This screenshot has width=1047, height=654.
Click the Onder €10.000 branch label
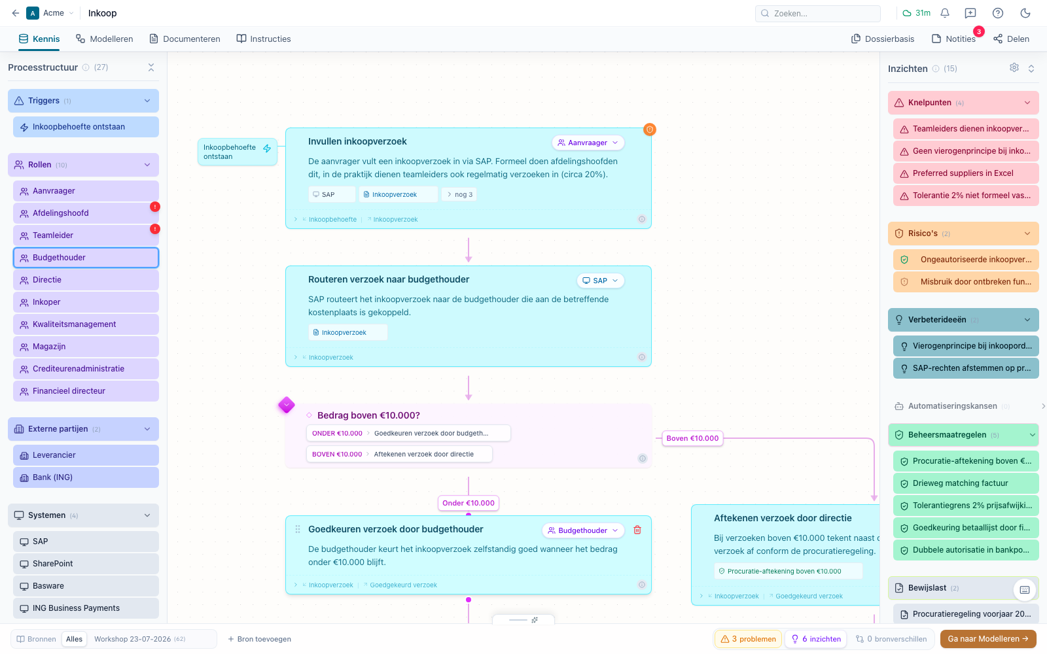(x=469, y=503)
